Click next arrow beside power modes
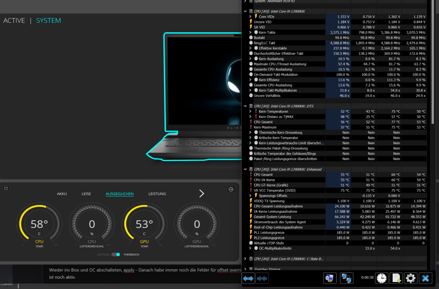Viewport: 439px width, 289px height. pyautogui.click(x=202, y=194)
